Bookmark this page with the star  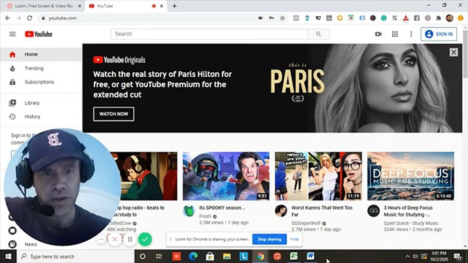coord(282,18)
